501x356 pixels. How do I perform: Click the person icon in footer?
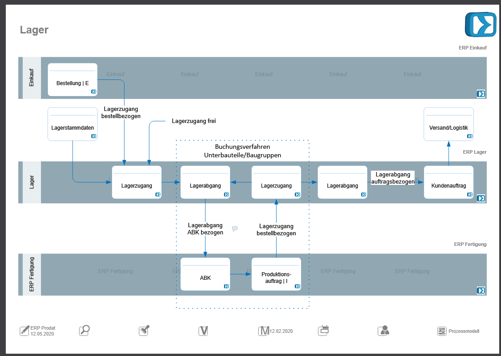click(383, 331)
